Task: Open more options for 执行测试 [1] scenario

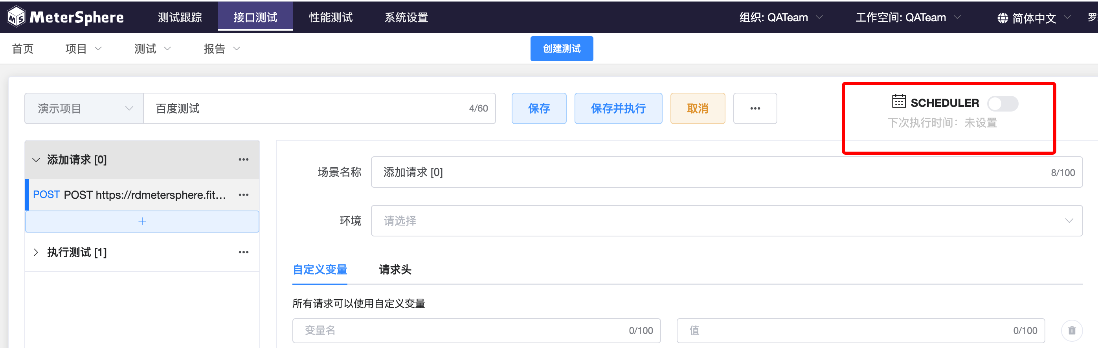Action: click(x=243, y=252)
